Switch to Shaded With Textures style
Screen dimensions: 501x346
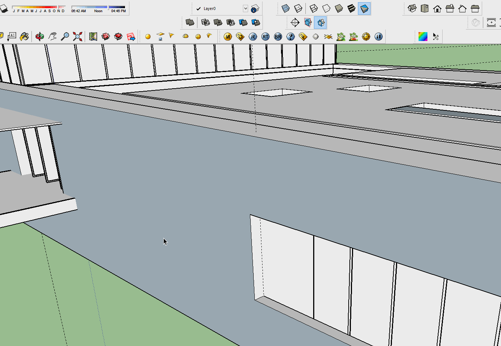coord(352,8)
